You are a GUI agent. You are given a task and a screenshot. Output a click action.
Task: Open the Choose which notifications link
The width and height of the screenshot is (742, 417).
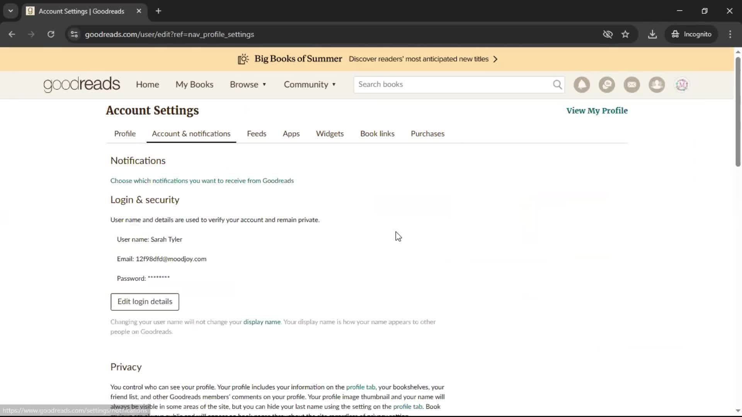click(202, 181)
